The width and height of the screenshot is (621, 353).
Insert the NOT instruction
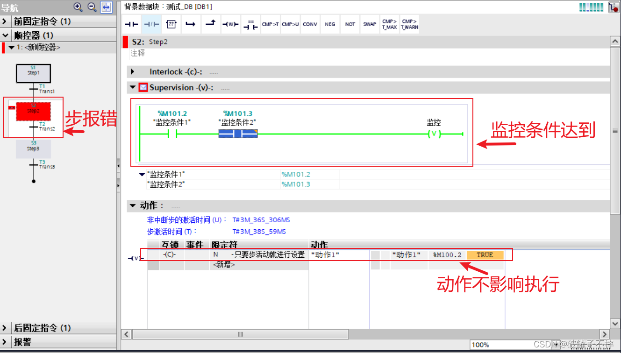(x=350, y=24)
